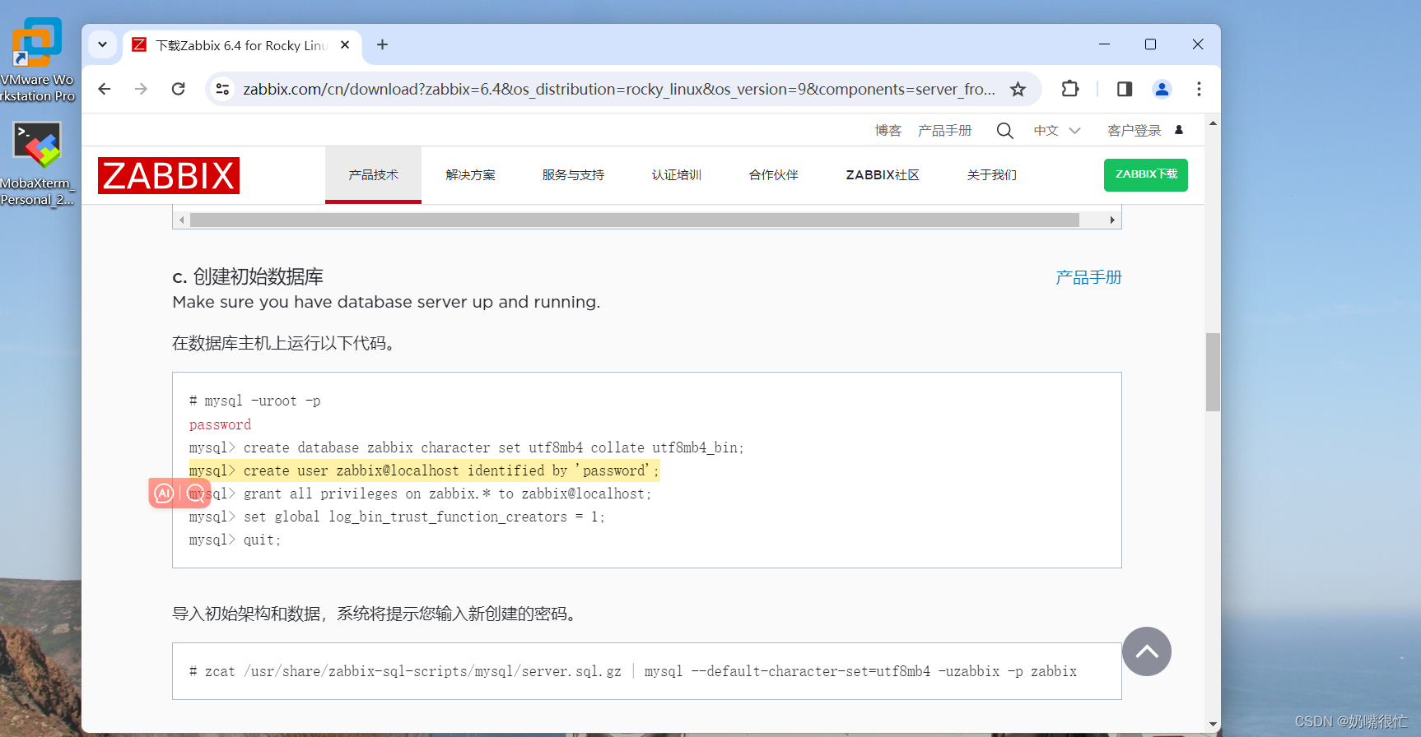This screenshot has width=1421, height=737.
Task: Open the 产品技术 menu
Action: (373, 174)
